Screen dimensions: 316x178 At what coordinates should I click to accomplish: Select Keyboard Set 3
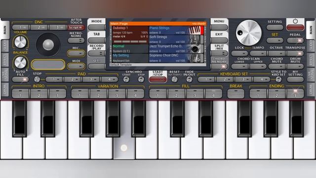pos(243,80)
